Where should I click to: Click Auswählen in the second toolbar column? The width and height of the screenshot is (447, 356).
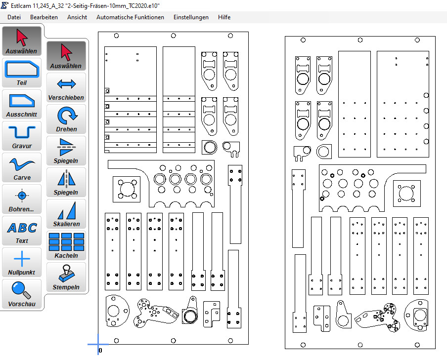click(66, 56)
